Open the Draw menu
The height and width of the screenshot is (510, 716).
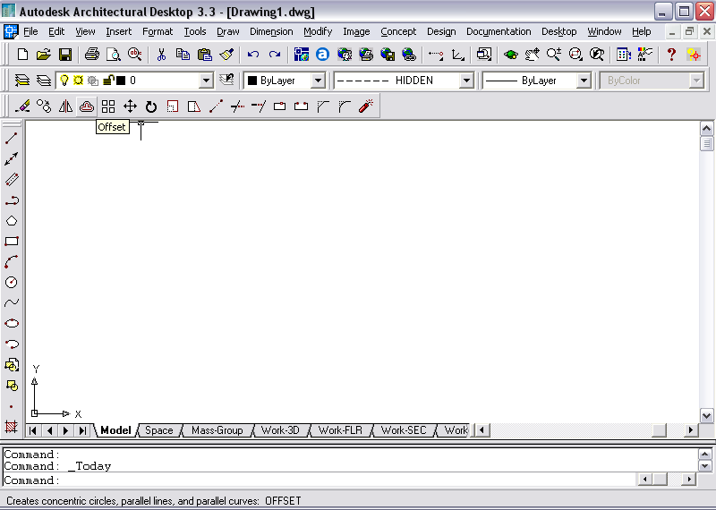(x=228, y=31)
